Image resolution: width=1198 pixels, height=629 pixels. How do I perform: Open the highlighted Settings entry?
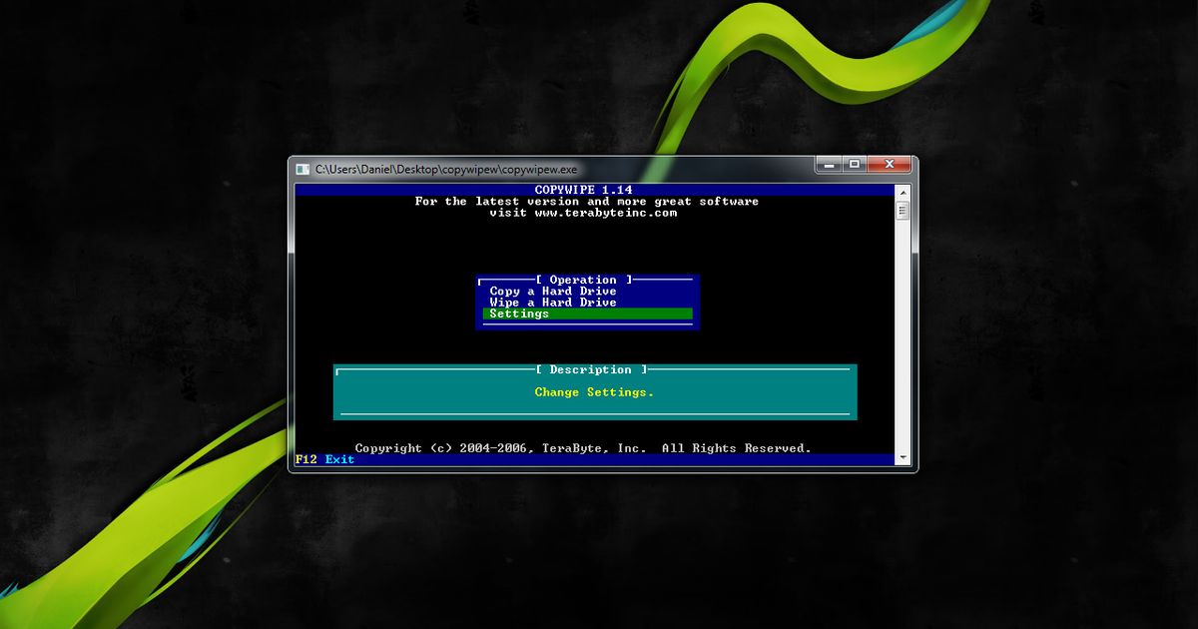click(519, 313)
